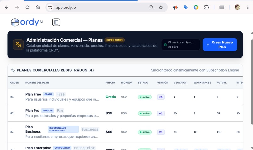Image resolution: width=253 pixels, height=150 pixels.
Task: View site information icon in address bar
Action: tap(50, 7)
